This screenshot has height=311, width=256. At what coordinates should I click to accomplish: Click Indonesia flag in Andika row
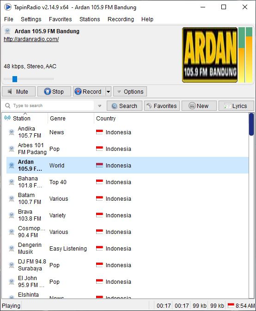[x=99, y=132]
